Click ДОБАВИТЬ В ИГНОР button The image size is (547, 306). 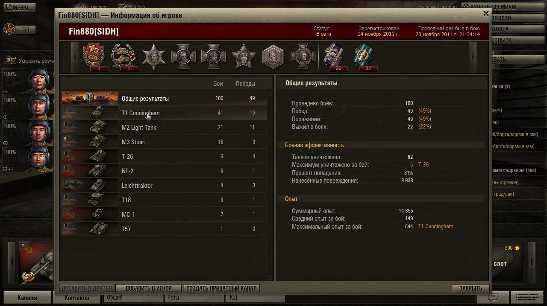point(148,288)
